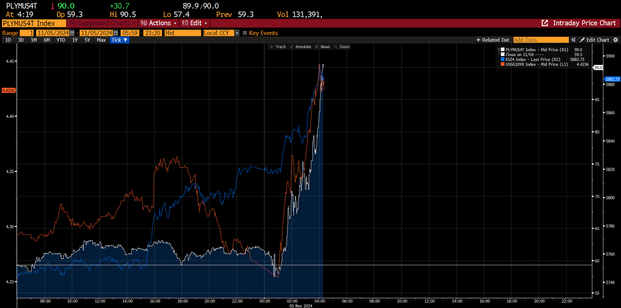This screenshot has height=308, width=621.
Task: Click the white PLYMUS4T legend color swatch
Action: click(x=503, y=50)
